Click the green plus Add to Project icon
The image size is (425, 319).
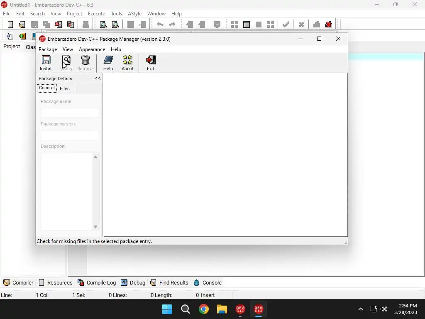pos(22,36)
